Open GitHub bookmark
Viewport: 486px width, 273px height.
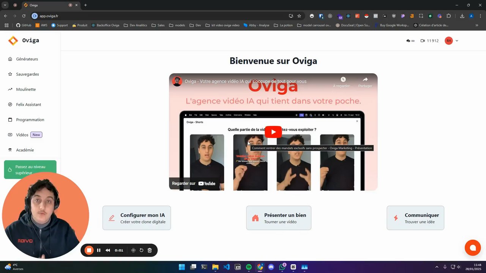pyautogui.click(x=24, y=25)
